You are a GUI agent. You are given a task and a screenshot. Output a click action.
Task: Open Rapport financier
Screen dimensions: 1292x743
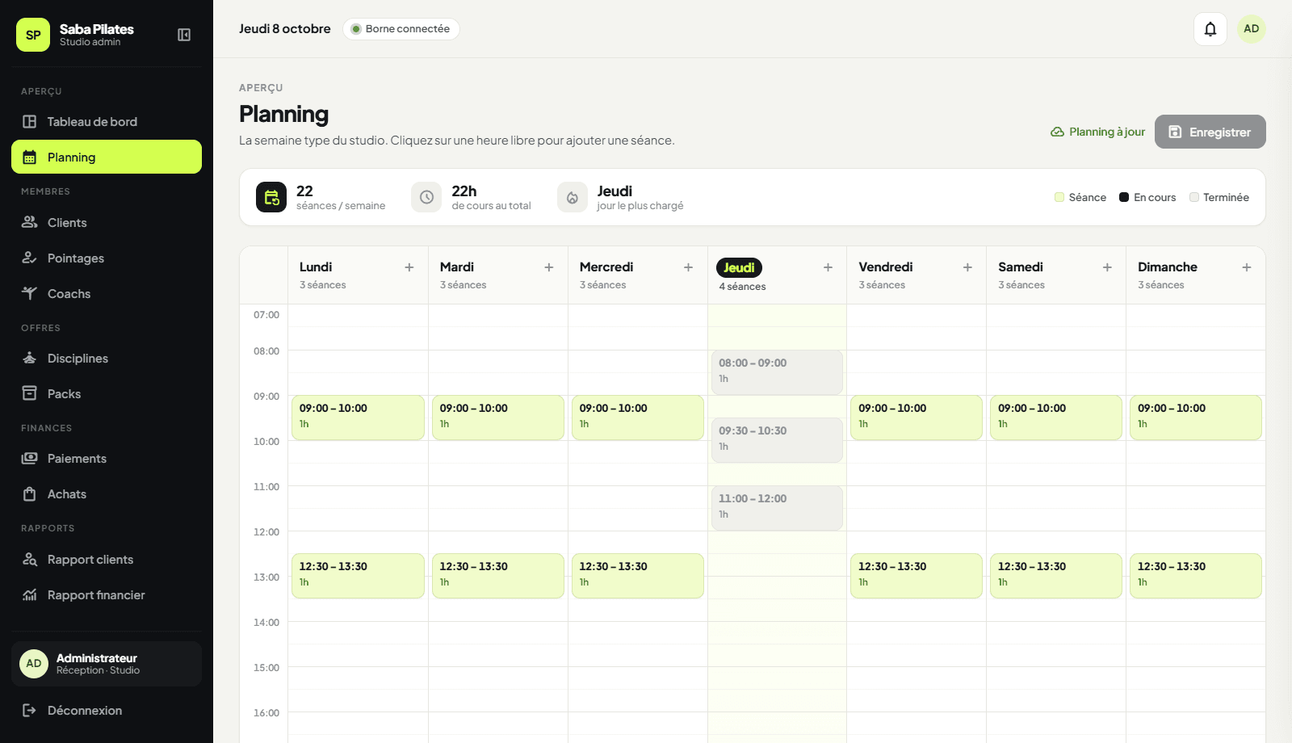(x=107, y=595)
